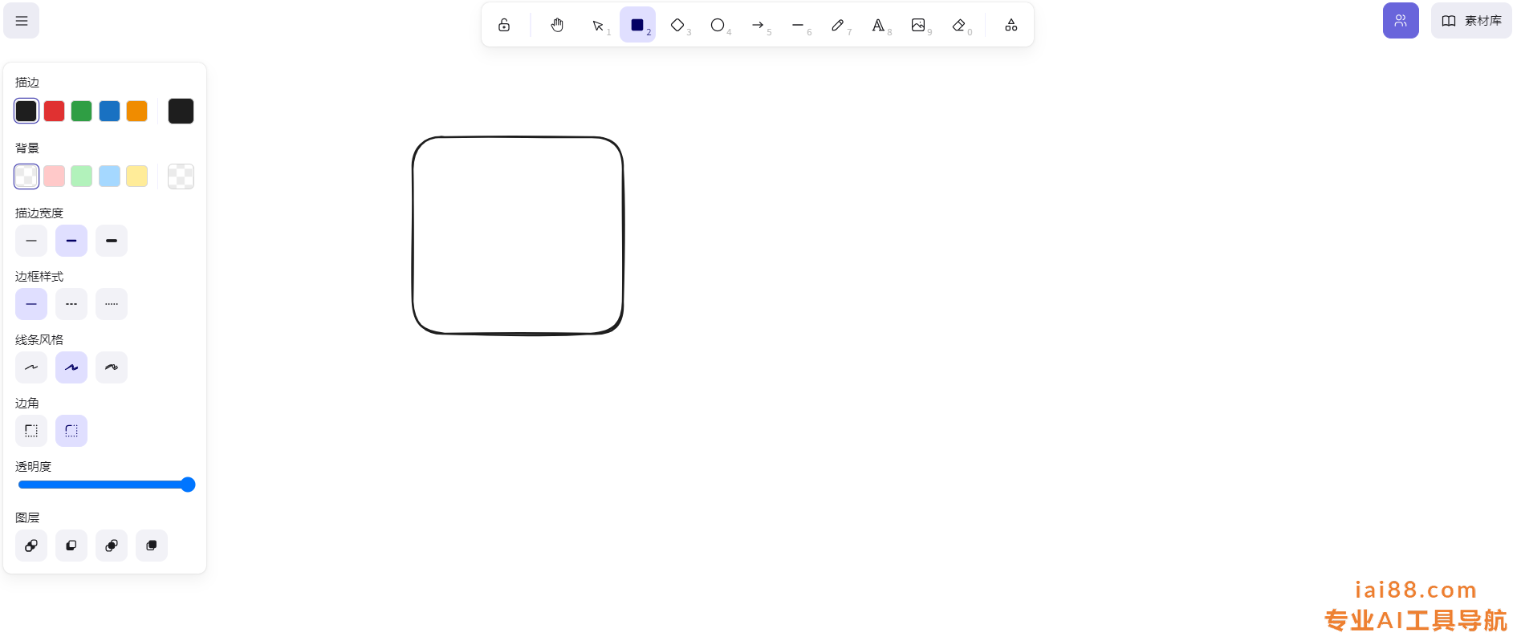Open the background color picker

coord(181,176)
